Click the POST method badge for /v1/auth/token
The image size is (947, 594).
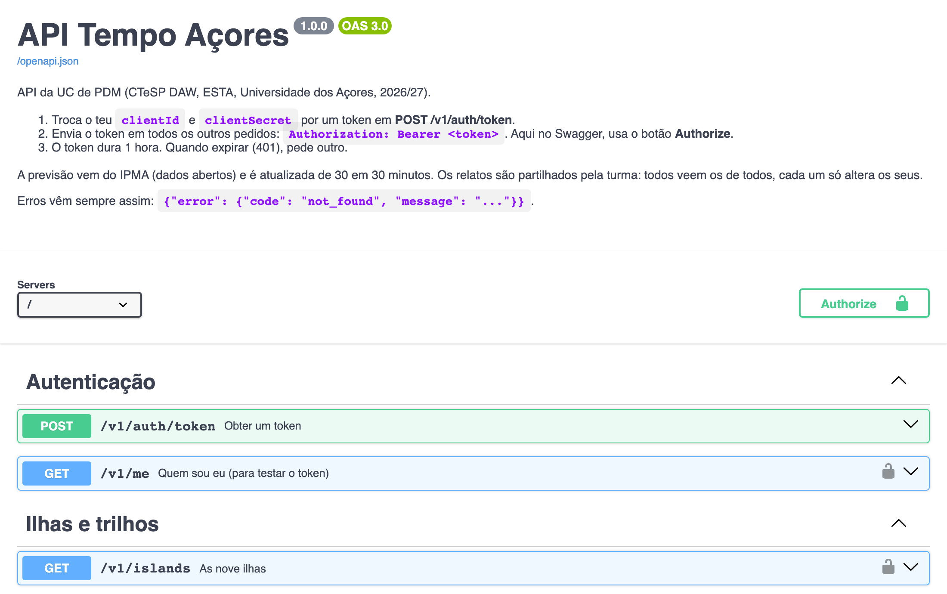pos(57,426)
